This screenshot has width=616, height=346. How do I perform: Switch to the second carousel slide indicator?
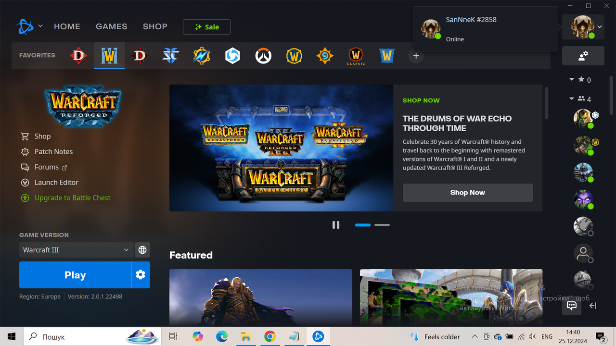point(382,225)
